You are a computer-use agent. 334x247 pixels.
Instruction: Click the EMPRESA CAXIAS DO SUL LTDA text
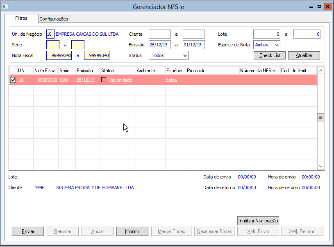pos(87,34)
